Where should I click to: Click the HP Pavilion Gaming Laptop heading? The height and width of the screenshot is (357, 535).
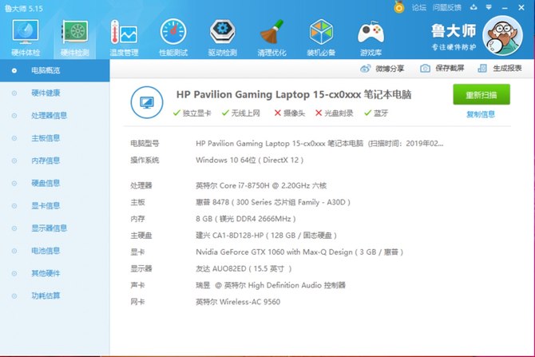294,94
